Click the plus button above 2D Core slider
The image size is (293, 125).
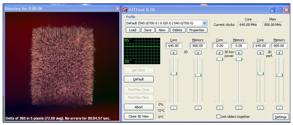174,53
